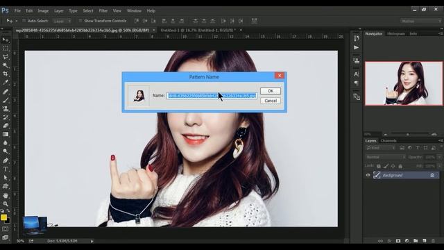The height and width of the screenshot is (250, 444).
Task: Open the Actions panel play icon
Action: tap(357, 47)
